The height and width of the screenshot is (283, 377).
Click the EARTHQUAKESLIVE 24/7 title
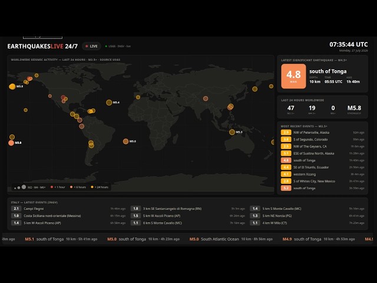42,46
